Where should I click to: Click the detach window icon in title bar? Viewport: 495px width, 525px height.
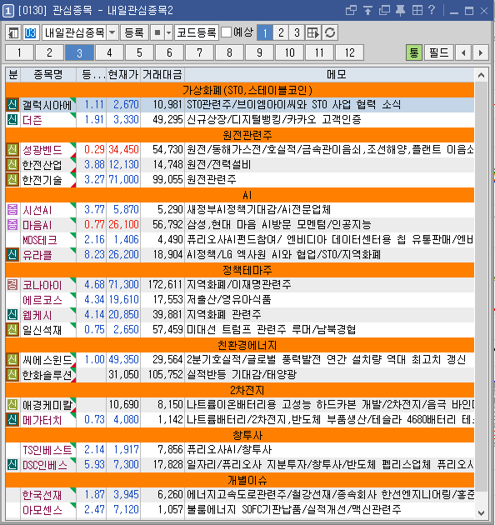(x=351, y=10)
